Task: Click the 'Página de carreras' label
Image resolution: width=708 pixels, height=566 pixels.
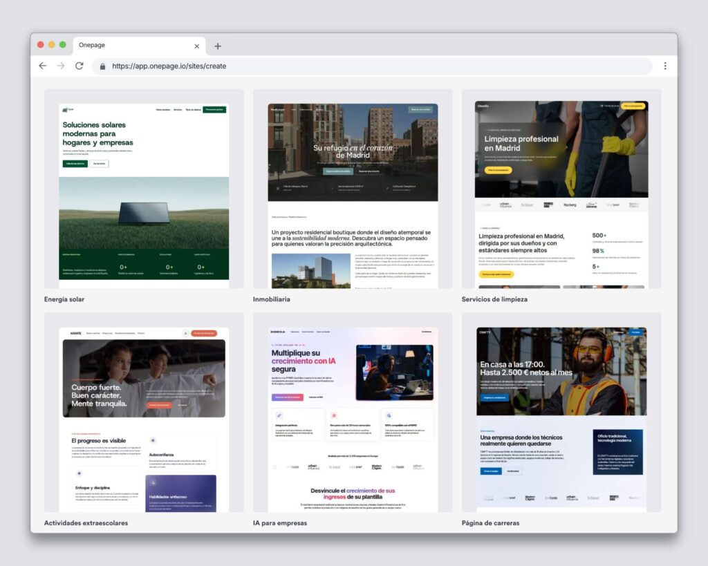Action: (490, 523)
